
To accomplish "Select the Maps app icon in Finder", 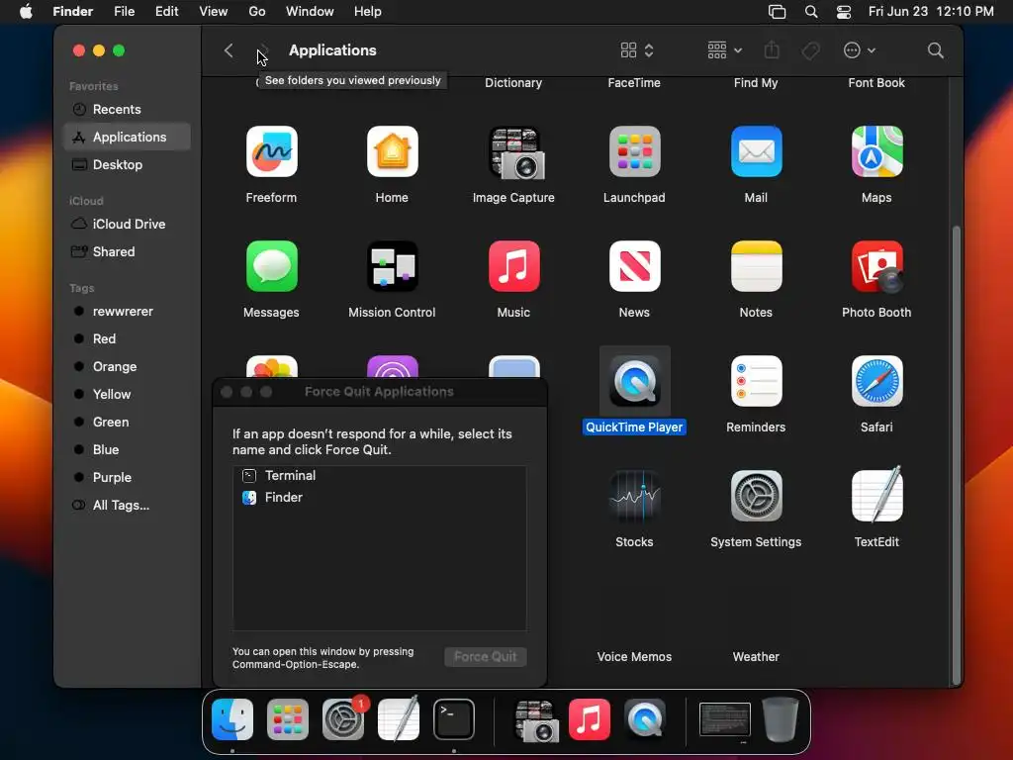I will pyautogui.click(x=876, y=151).
